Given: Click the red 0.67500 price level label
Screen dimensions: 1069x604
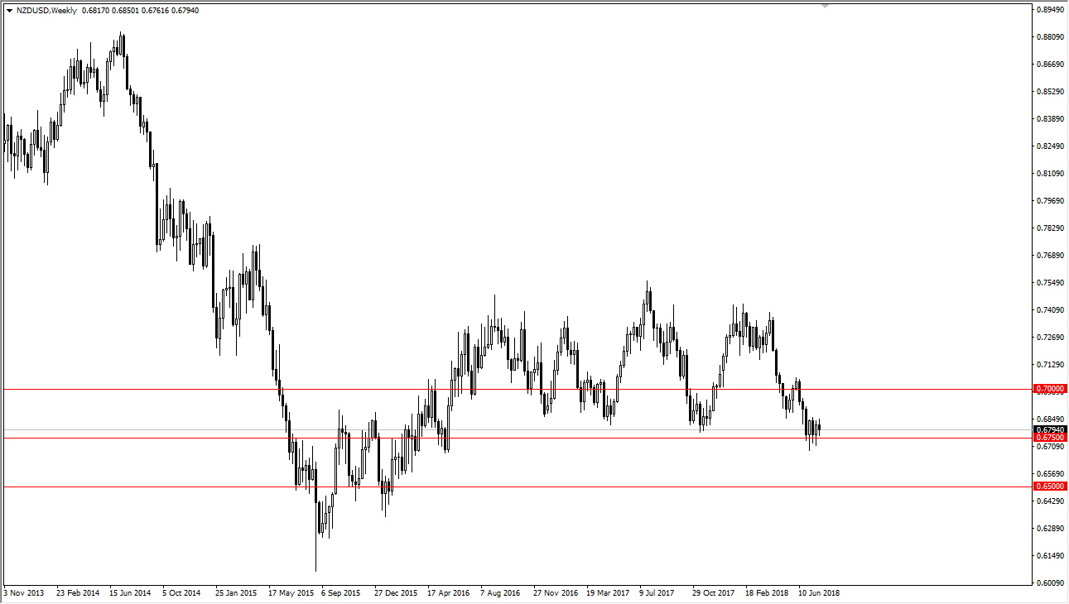Looking at the screenshot, I should pos(1048,437).
